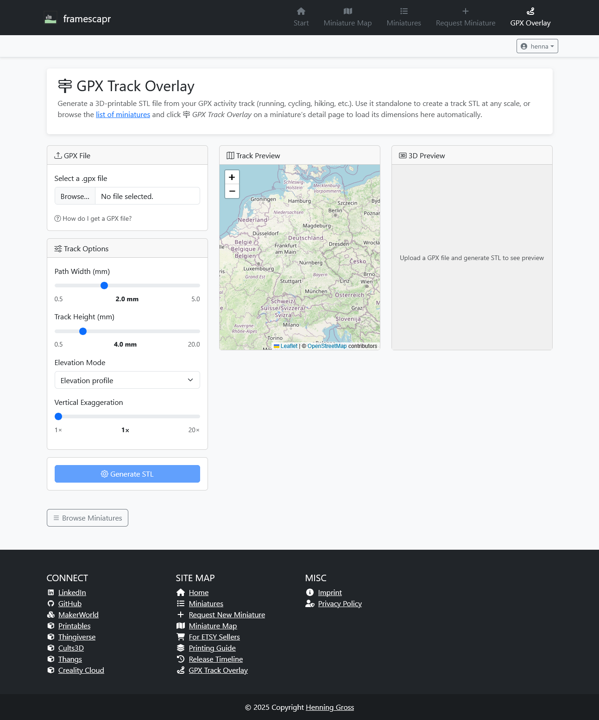
Task: Zoom in on the track preview map
Action: click(232, 177)
